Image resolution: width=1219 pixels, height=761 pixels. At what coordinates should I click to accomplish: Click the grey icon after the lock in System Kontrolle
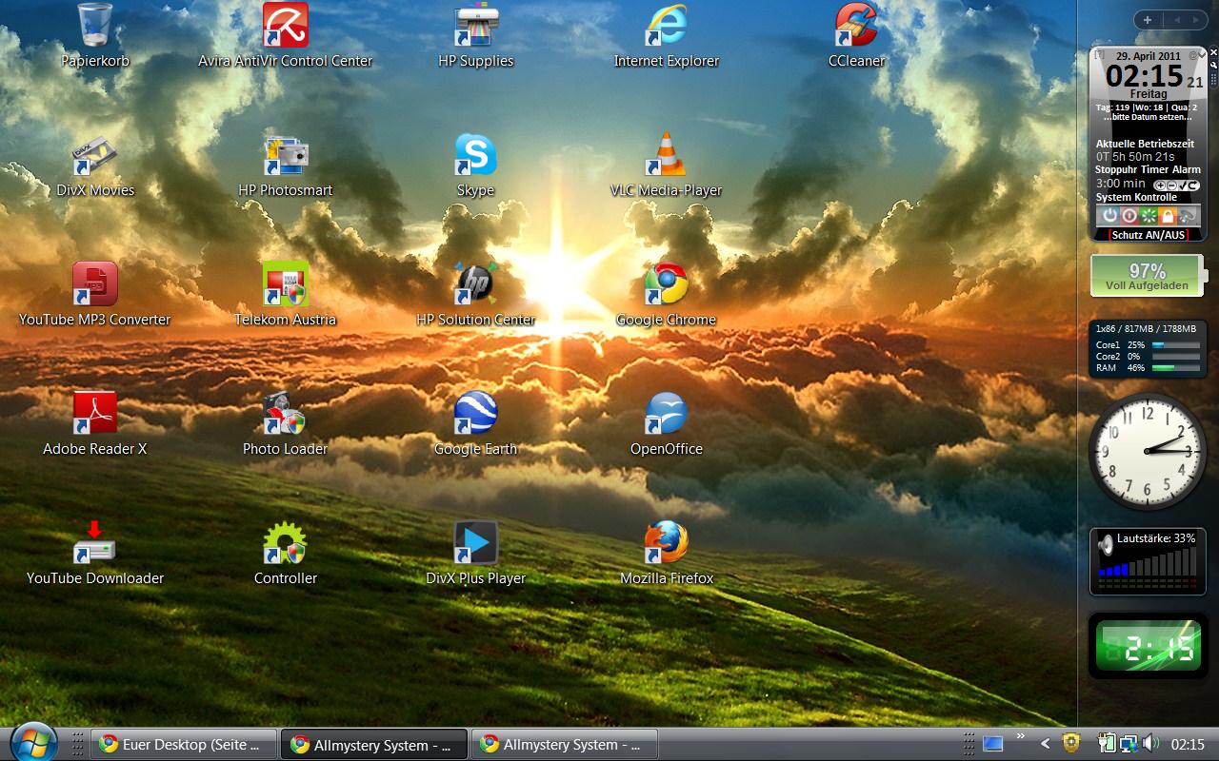pyautogui.click(x=1188, y=216)
